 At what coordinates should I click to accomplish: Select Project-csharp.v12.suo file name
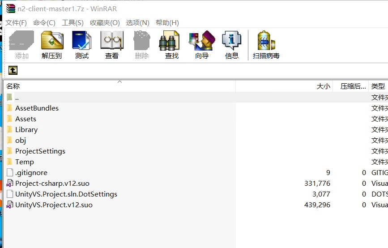tap(52, 184)
